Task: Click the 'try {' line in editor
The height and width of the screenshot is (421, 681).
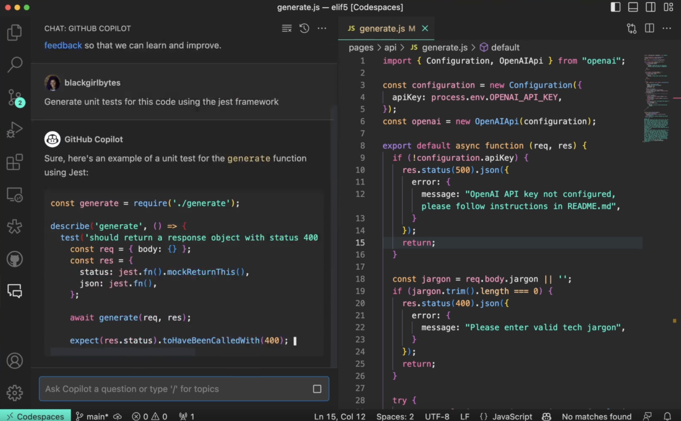Action: coord(404,400)
